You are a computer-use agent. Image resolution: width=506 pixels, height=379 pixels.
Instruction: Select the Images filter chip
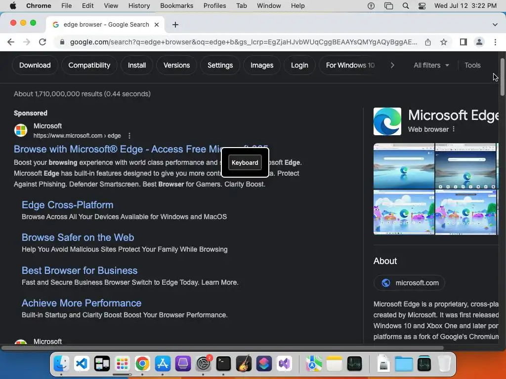262,65
